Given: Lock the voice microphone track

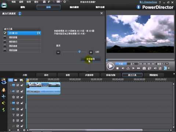Looking at the screenshot, I should pyautogui.click(x=22, y=121).
